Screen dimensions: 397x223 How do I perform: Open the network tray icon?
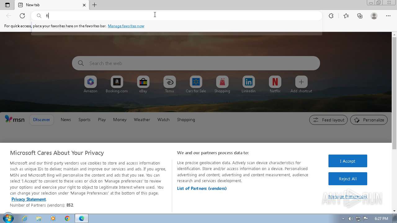pyautogui.click(x=358, y=219)
